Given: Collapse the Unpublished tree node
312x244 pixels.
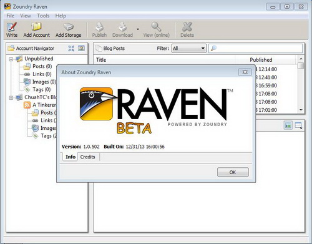Looking at the screenshot, I should [x=11, y=59].
